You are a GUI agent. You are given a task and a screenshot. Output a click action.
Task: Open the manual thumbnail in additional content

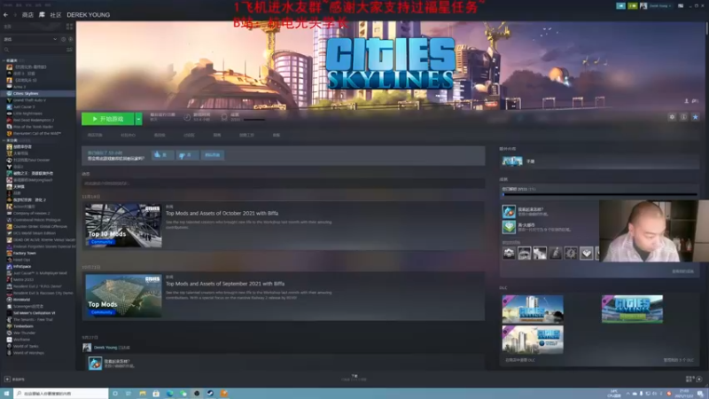click(512, 161)
